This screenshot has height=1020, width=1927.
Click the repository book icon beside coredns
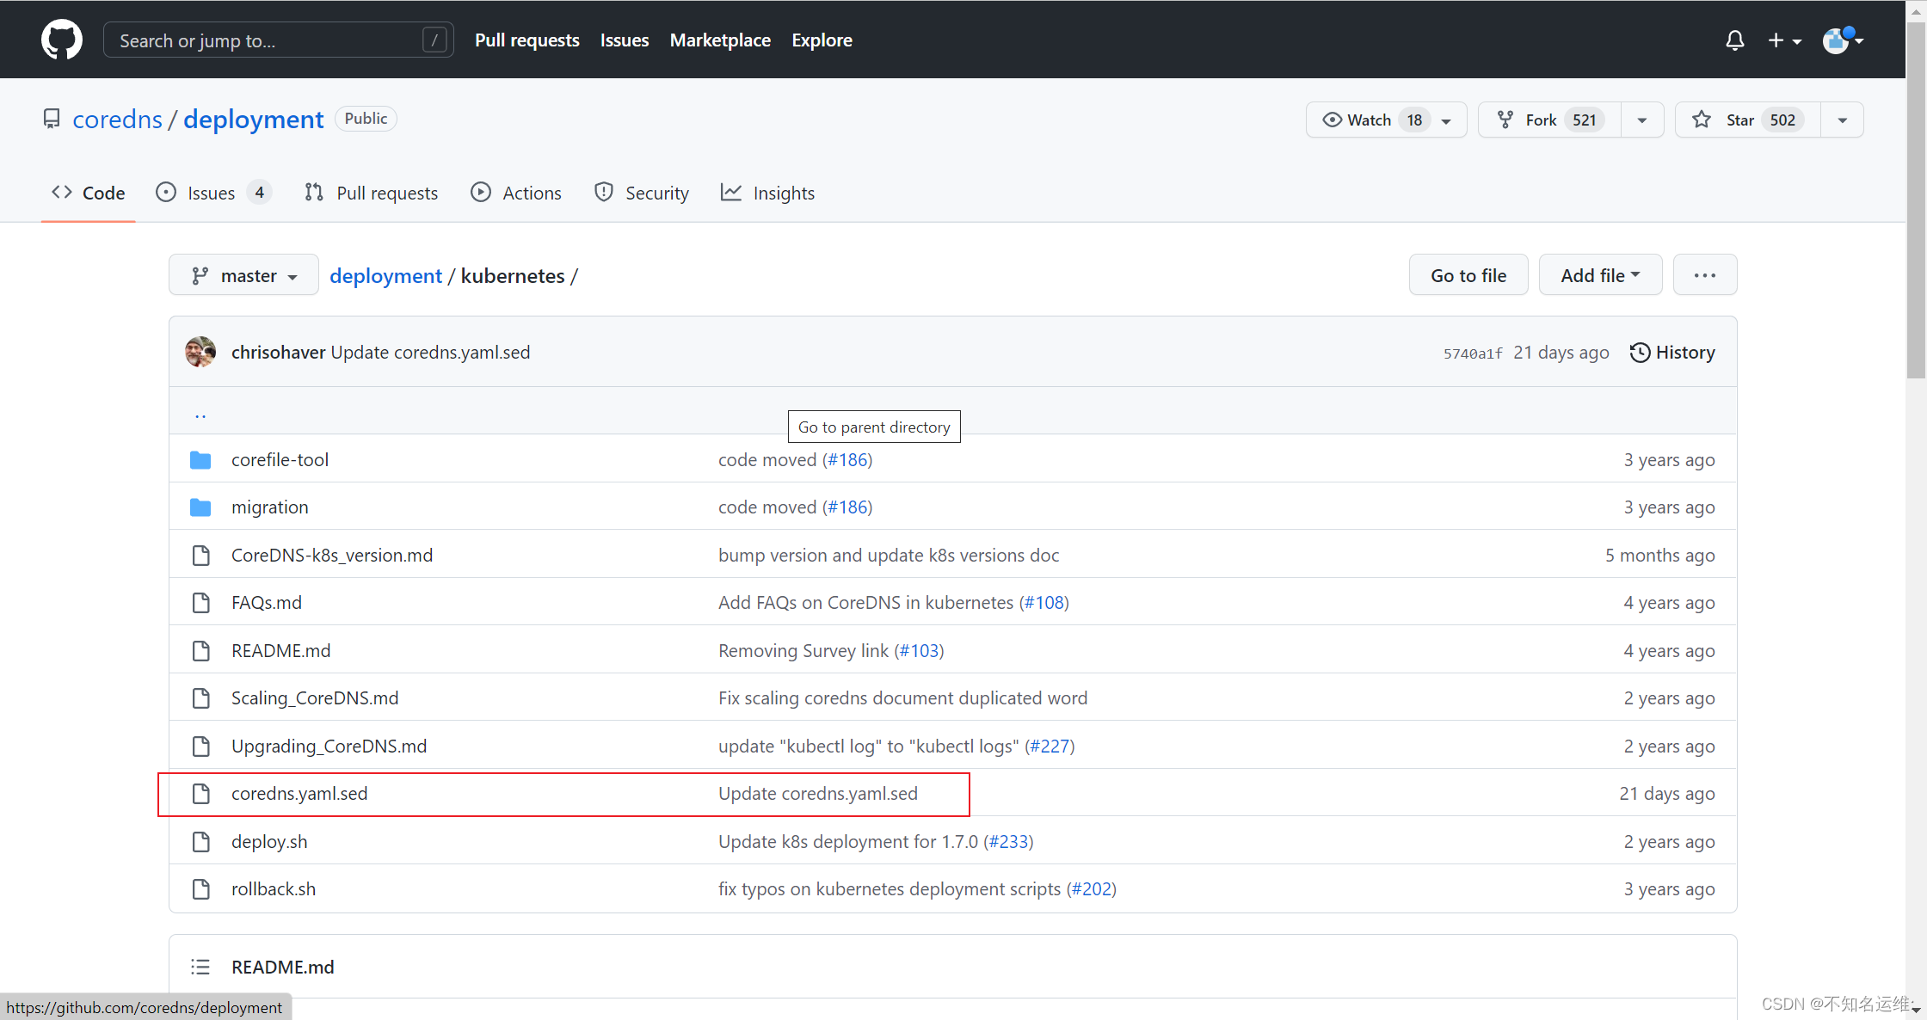click(52, 119)
